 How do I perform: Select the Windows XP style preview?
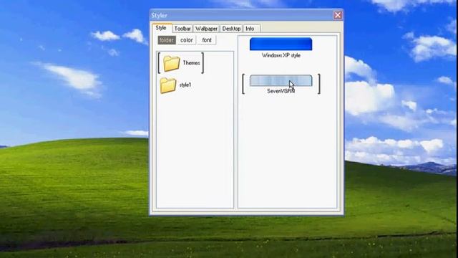(x=281, y=44)
